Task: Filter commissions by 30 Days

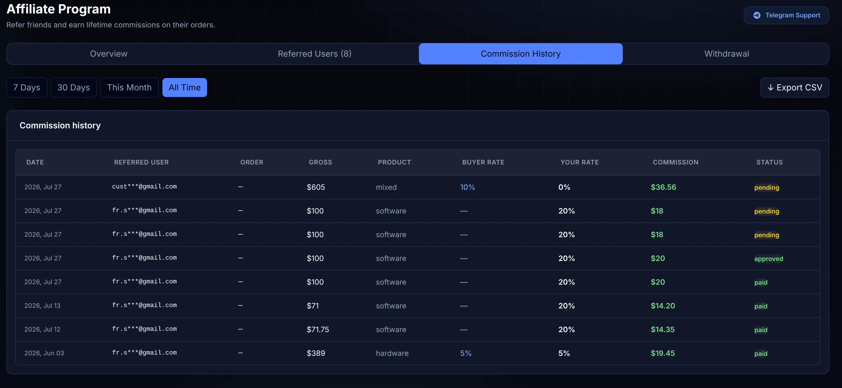Action: pos(73,88)
